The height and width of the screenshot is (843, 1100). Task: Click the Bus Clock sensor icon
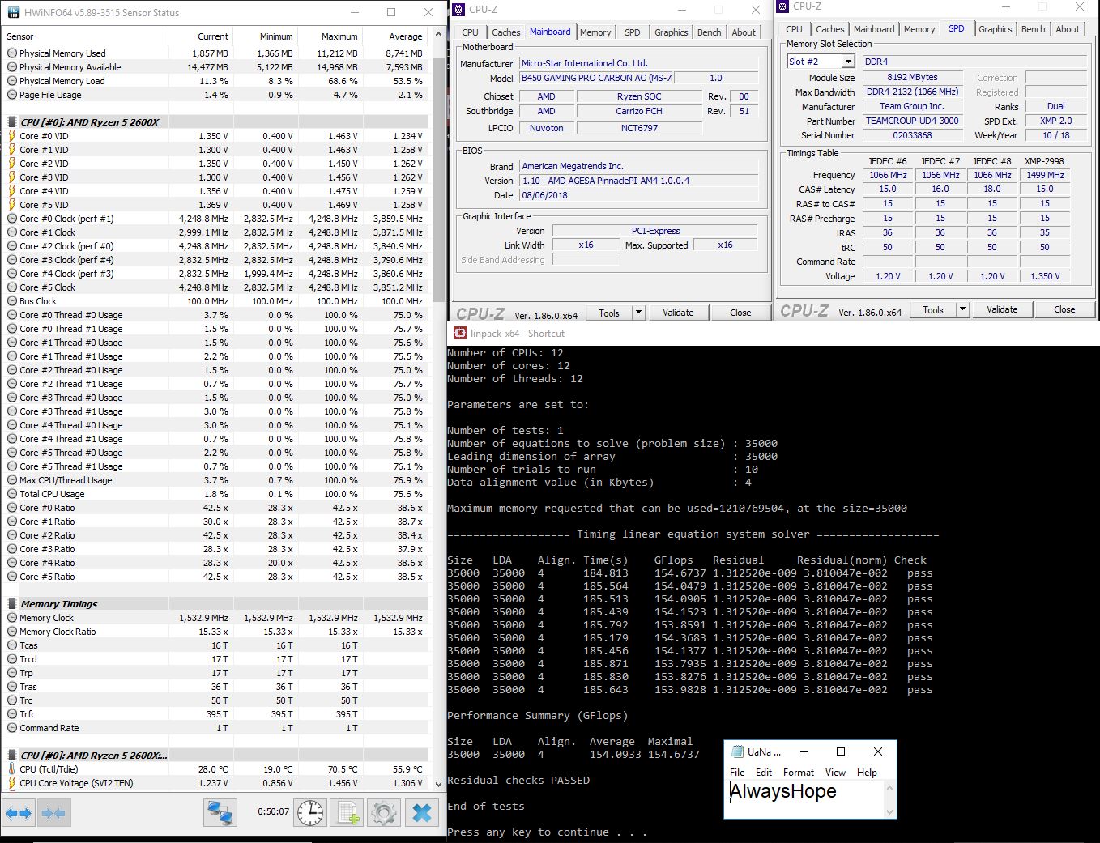tap(12, 301)
